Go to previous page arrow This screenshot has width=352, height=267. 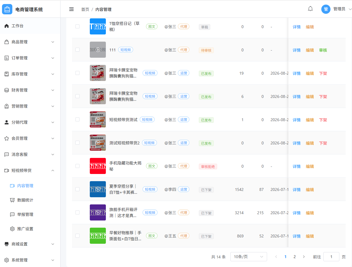276,257
